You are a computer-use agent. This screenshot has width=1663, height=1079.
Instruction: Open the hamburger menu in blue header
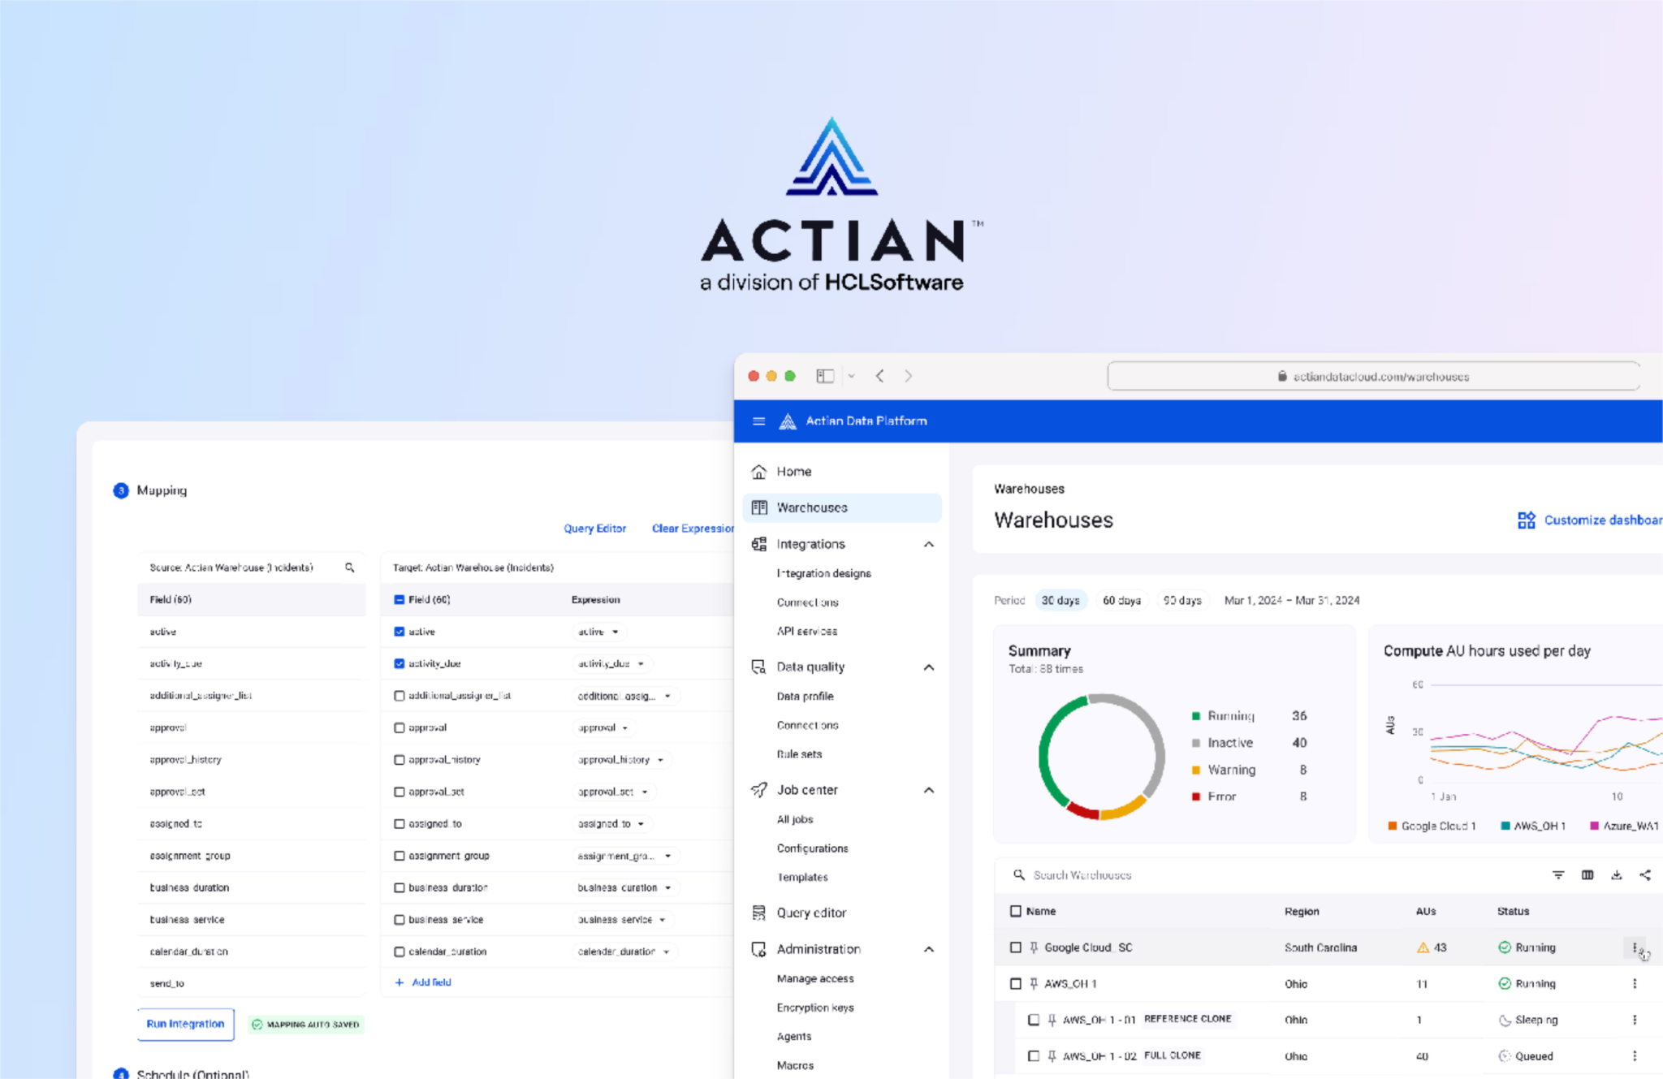(x=758, y=421)
